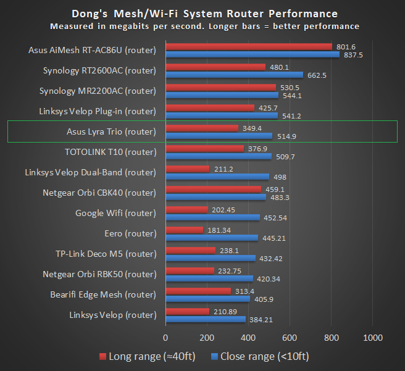Click the blue 432.42 bar for Deco M5
The height and width of the screenshot is (371, 405).
tap(211, 259)
